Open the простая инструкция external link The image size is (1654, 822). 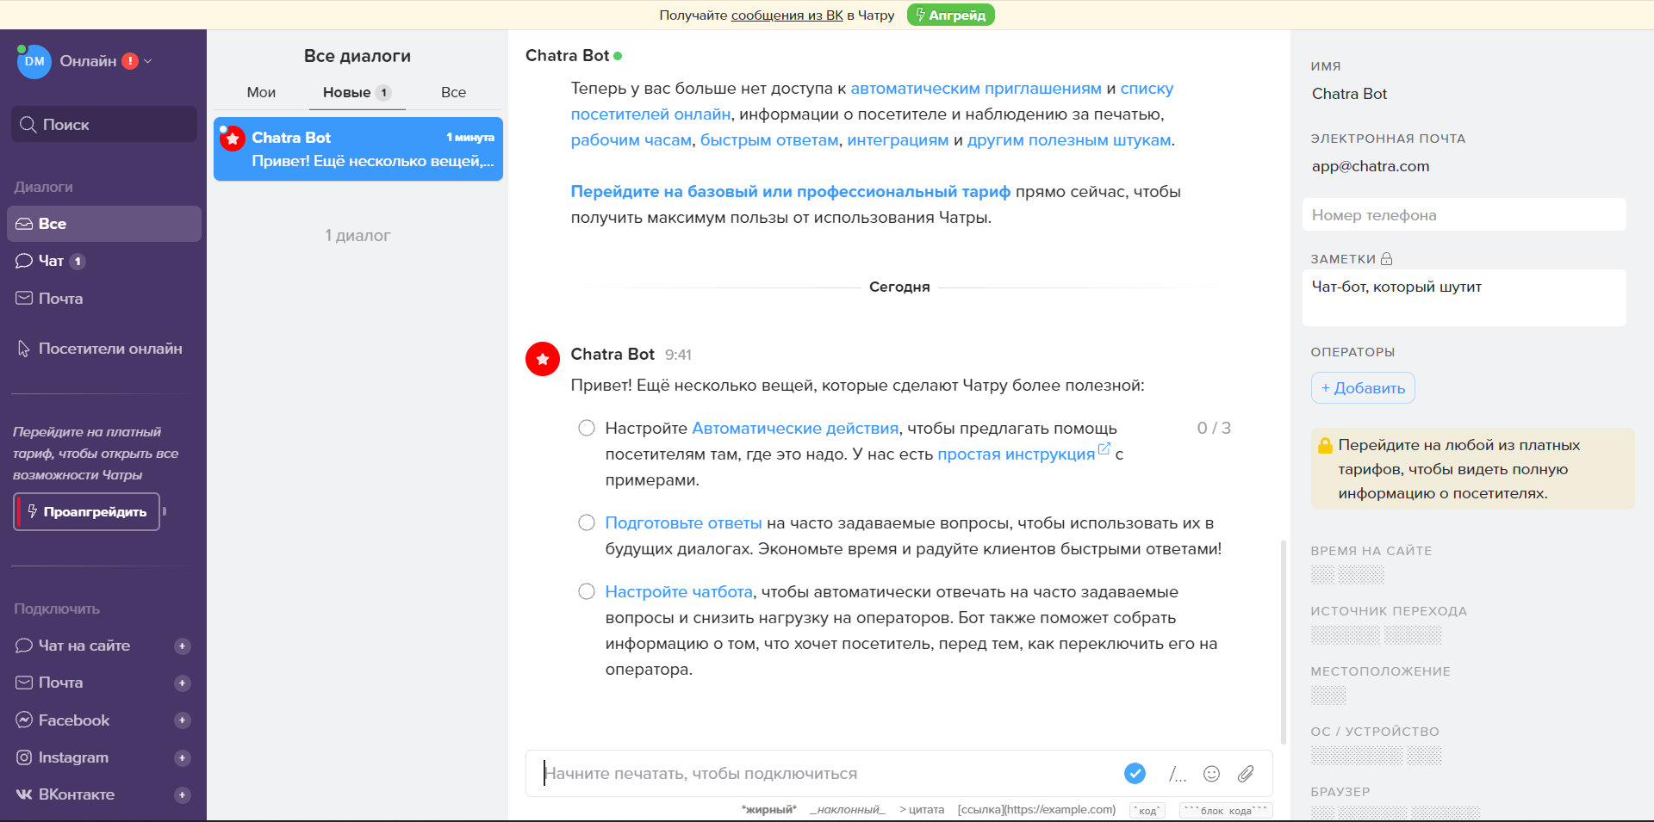(x=1023, y=454)
